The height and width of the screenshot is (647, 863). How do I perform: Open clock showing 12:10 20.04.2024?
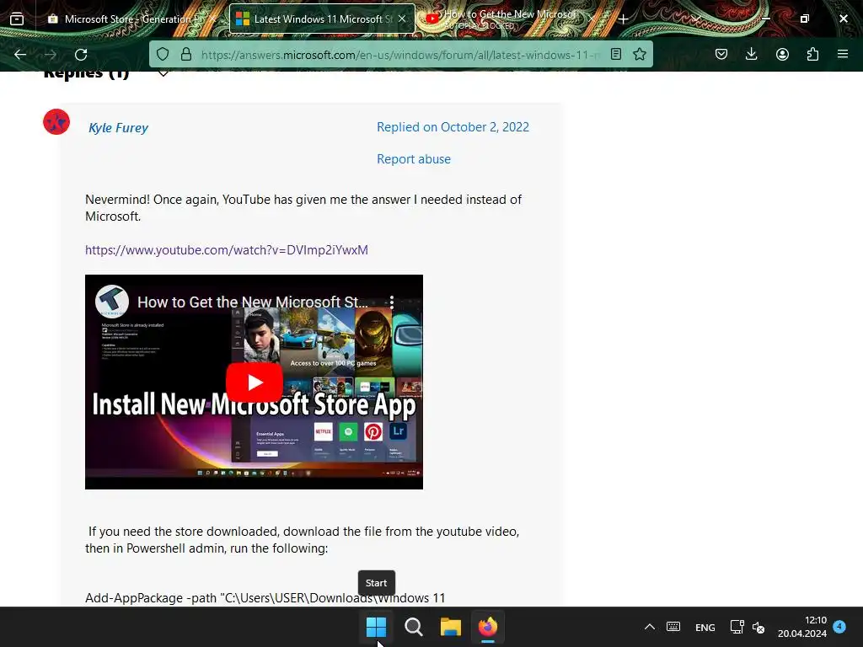[x=802, y=627]
